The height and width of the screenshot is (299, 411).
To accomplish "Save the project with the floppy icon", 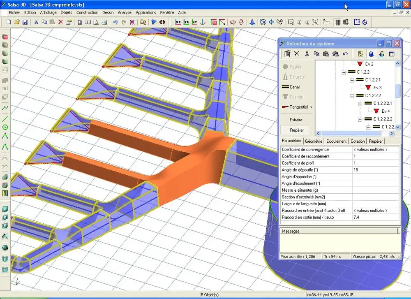I will pos(25,22).
